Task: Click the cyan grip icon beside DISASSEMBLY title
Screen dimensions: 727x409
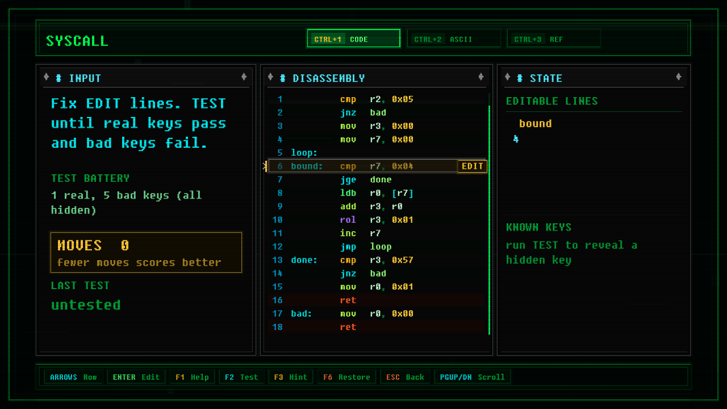Action: coord(282,78)
